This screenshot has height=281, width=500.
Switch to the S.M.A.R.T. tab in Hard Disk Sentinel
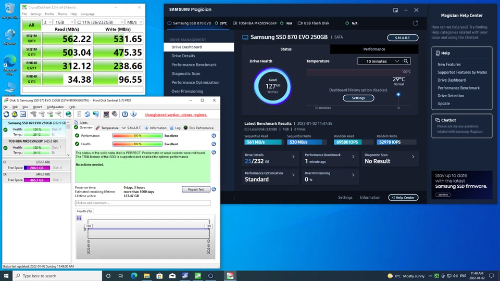pos(131,128)
